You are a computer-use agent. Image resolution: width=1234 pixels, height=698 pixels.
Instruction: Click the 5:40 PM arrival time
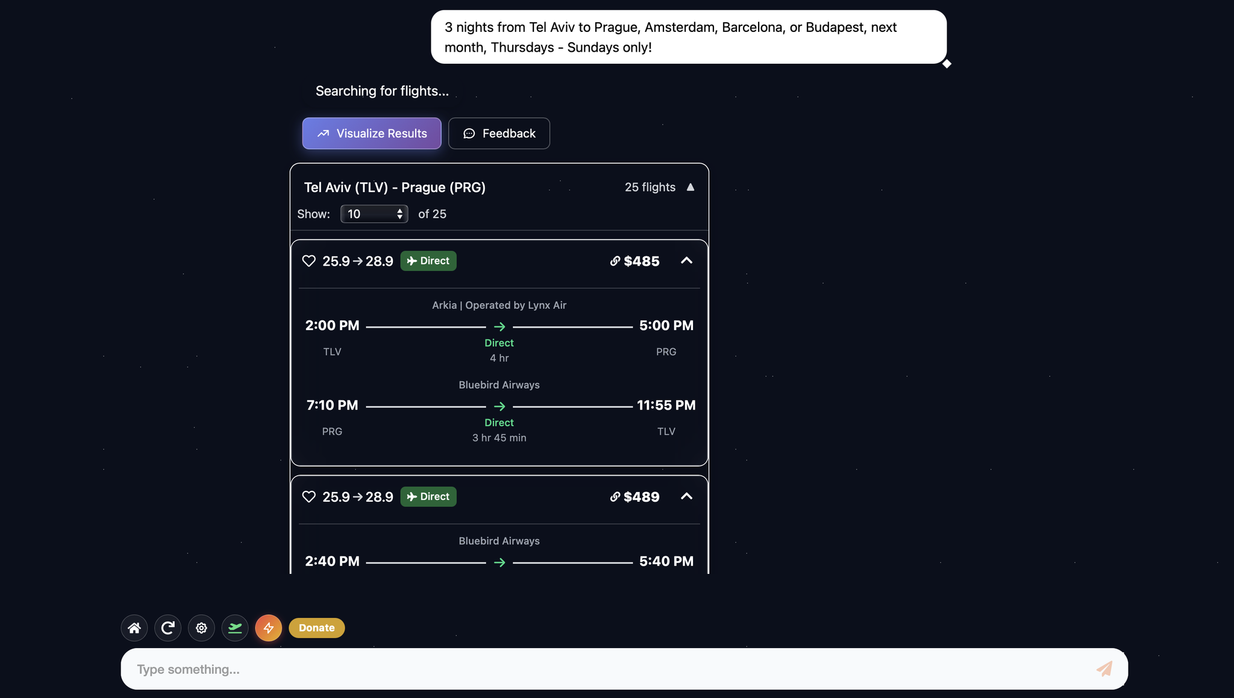[666, 561]
